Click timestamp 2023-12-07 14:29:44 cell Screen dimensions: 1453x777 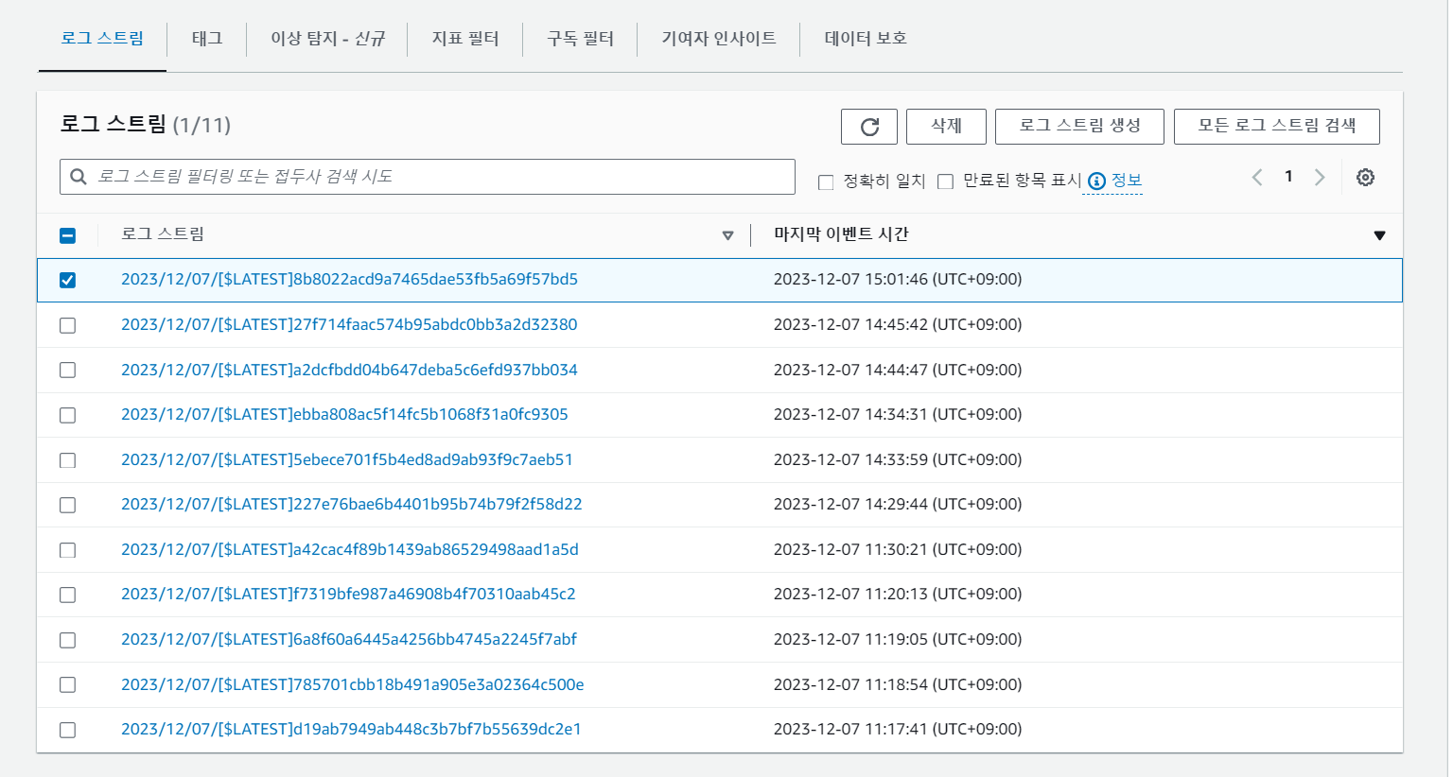click(898, 505)
